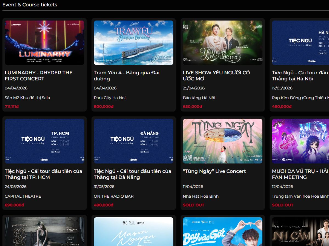Open the Tiệc Ngủ Hà Nội poster thumbnail
Screen dimensions: 329x246
click(300, 43)
